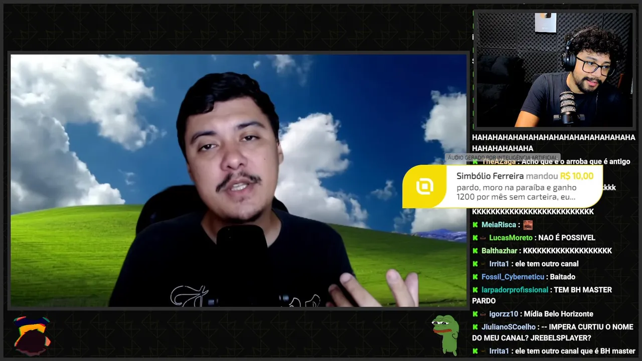Click the Kick badge beside LucasMoreto
The image size is (642, 361).
click(475, 238)
